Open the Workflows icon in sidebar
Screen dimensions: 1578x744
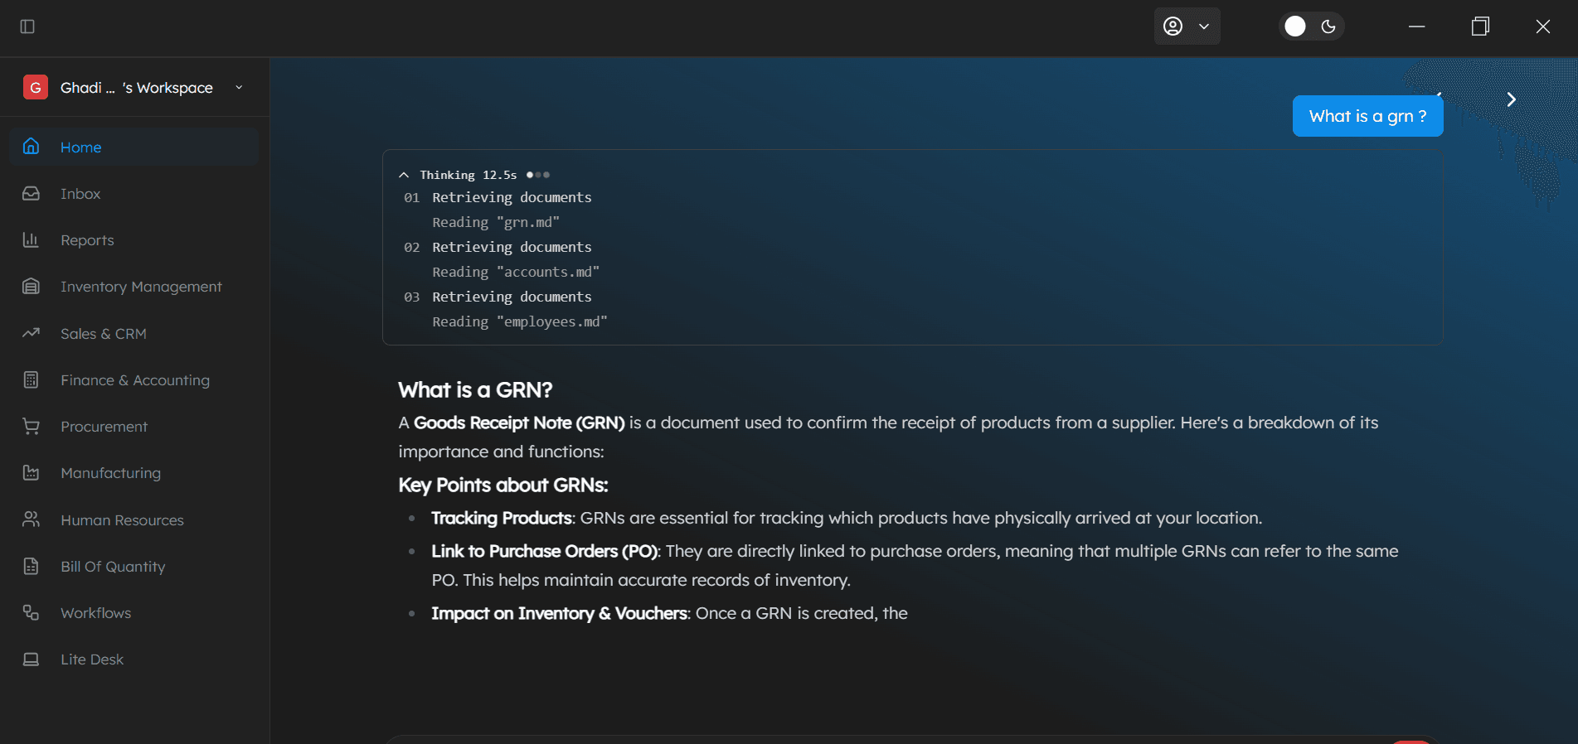tap(31, 612)
